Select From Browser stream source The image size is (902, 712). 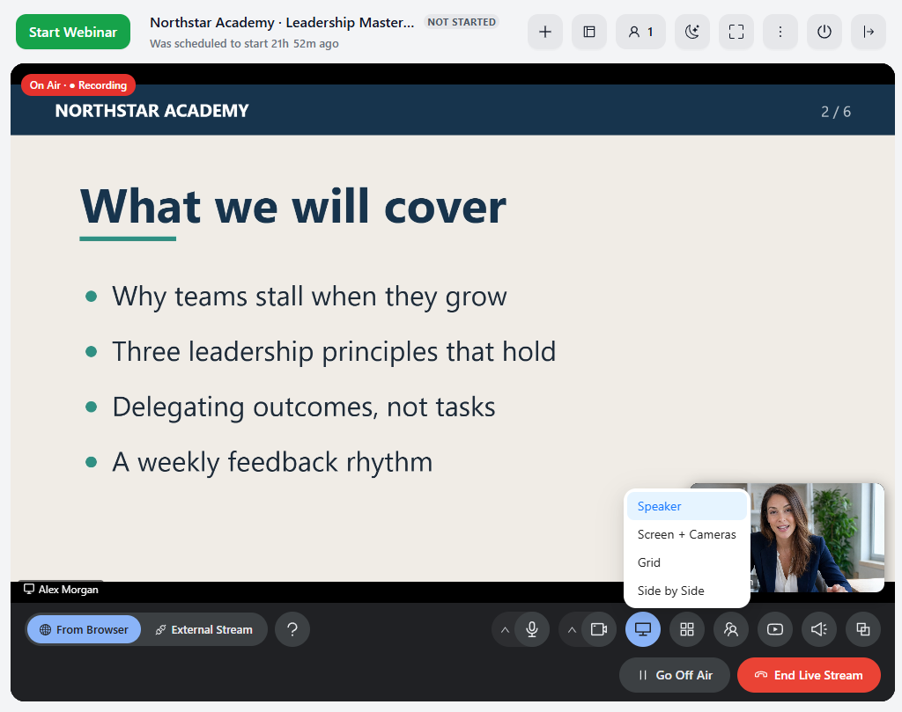click(x=84, y=630)
